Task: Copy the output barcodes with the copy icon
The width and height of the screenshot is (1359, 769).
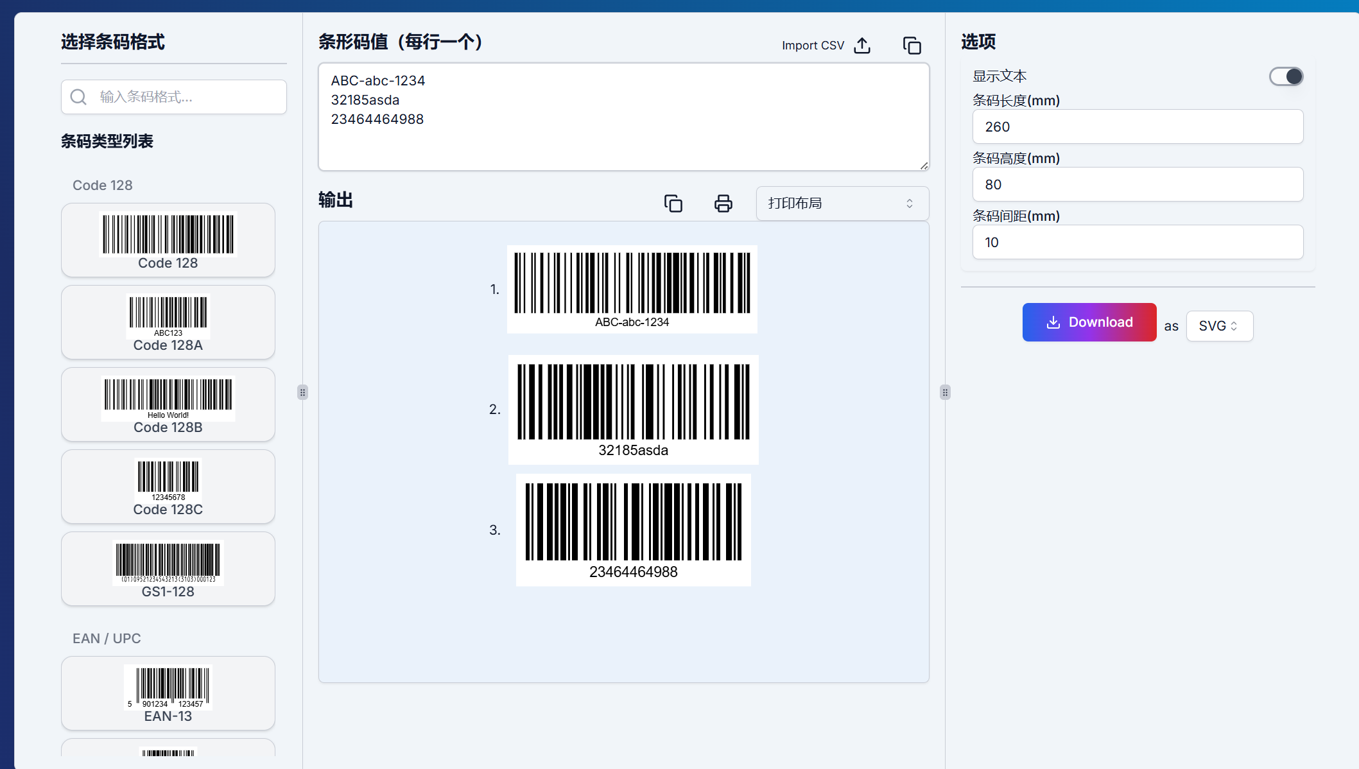Action: 673,203
